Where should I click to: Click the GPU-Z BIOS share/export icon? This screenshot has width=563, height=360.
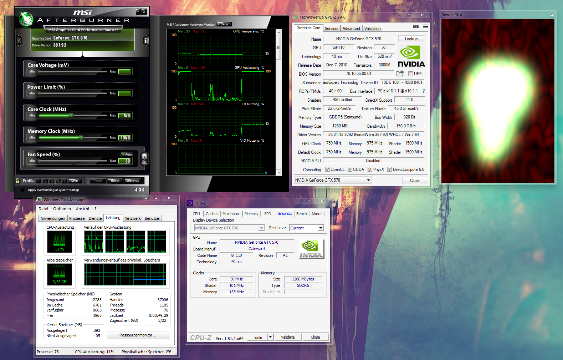[x=400, y=73]
